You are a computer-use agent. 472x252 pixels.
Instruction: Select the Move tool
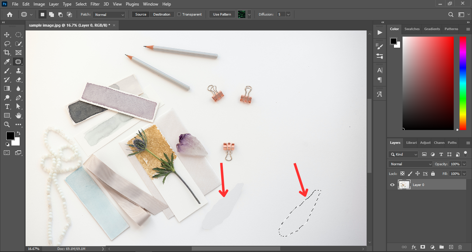pos(7,35)
